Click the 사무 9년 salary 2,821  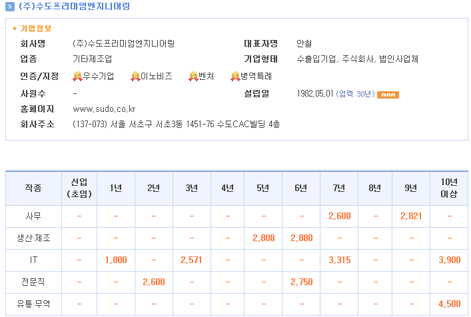pyautogui.click(x=411, y=216)
